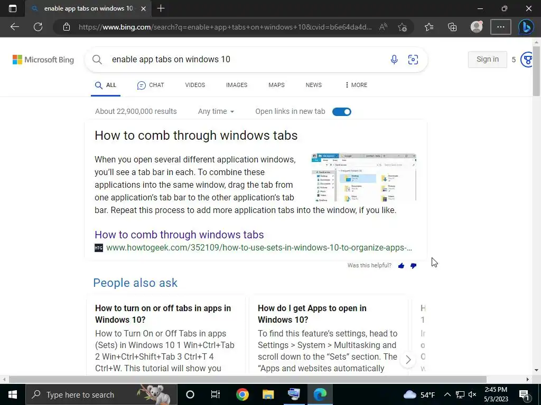The width and height of the screenshot is (541, 405).
Task: Switch to the VIDEOS tab
Action: tap(195, 85)
